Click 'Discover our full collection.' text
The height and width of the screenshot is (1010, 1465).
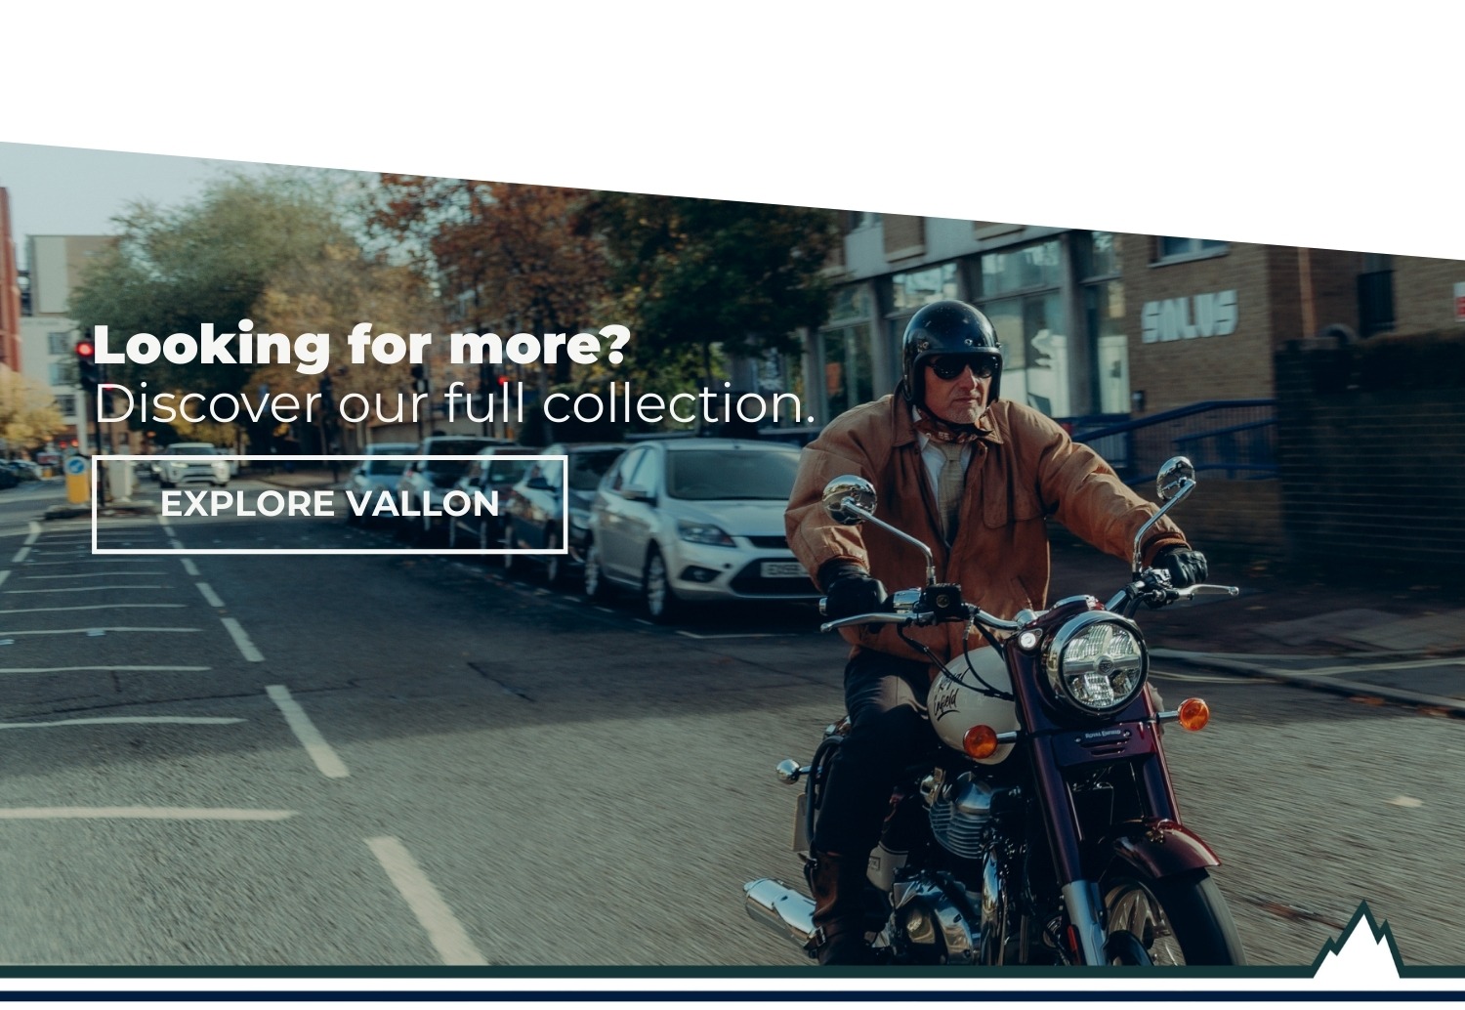(x=454, y=404)
